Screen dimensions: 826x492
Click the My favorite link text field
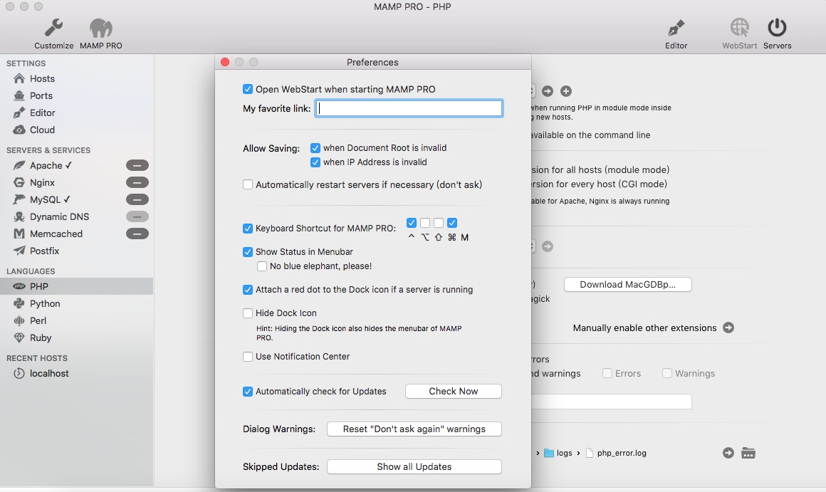[409, 108]
